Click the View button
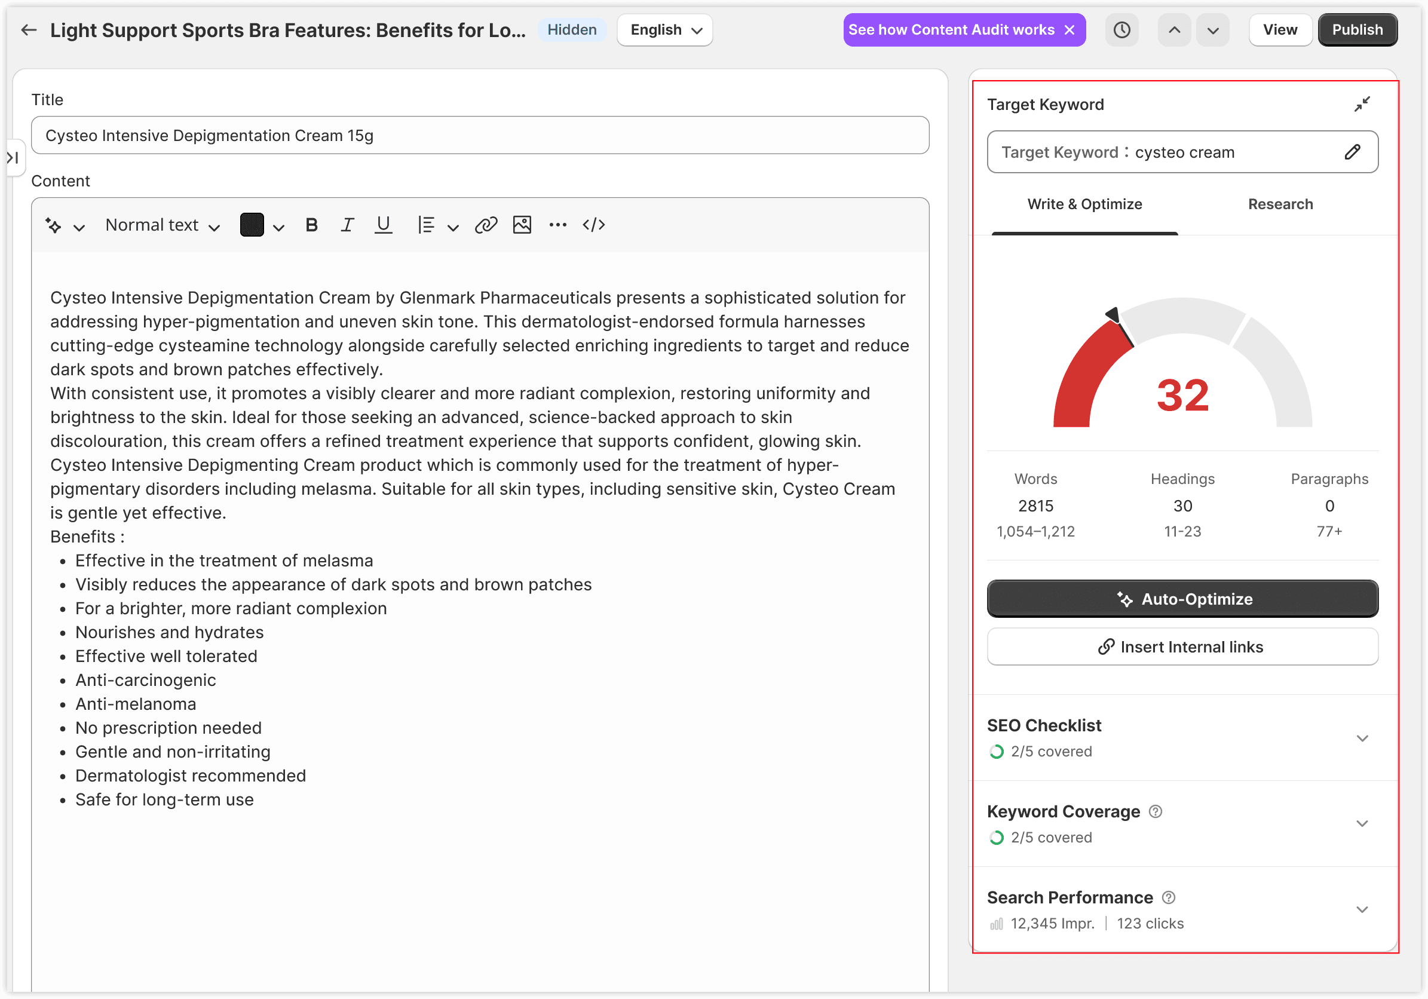This screenshot has width=1428, height=999. pyautogui.click(x=1279, y=30)
